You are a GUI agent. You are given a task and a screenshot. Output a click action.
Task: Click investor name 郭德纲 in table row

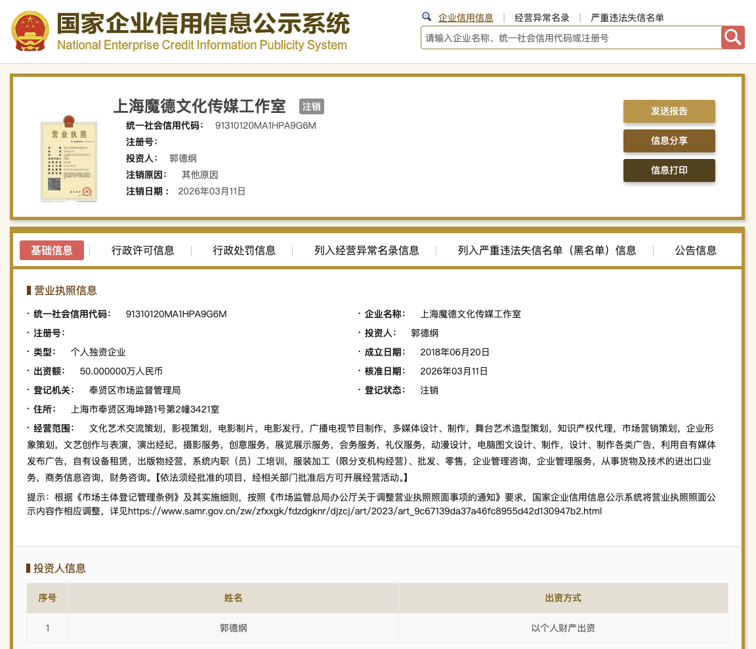click(x=234, y=628)
